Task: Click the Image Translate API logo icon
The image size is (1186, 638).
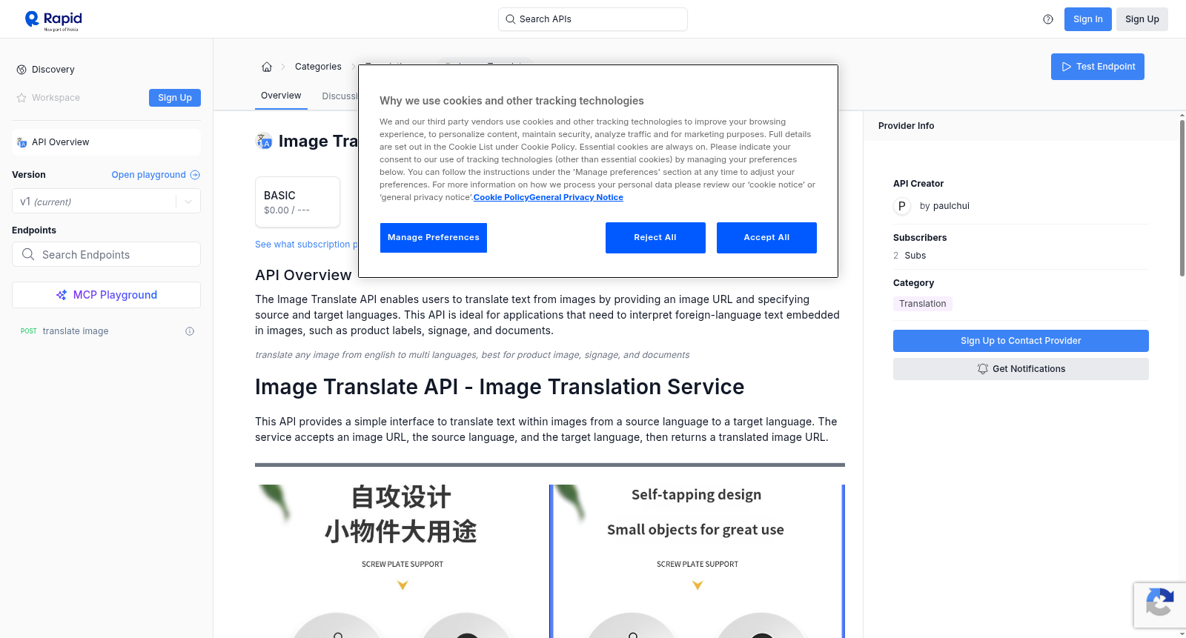Action: 264,141
